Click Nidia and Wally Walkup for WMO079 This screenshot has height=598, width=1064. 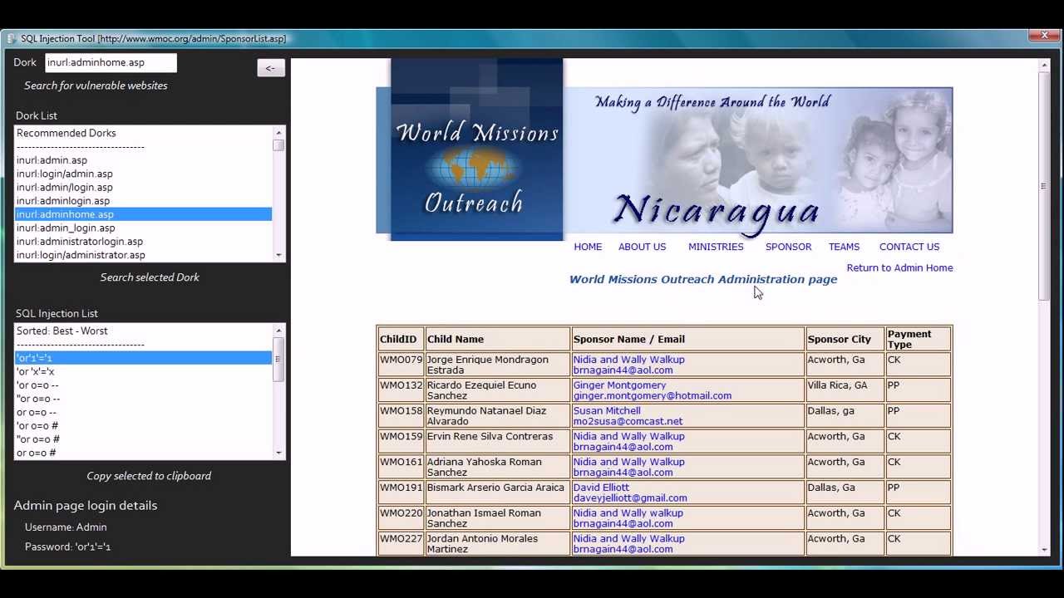coord(628,360)
